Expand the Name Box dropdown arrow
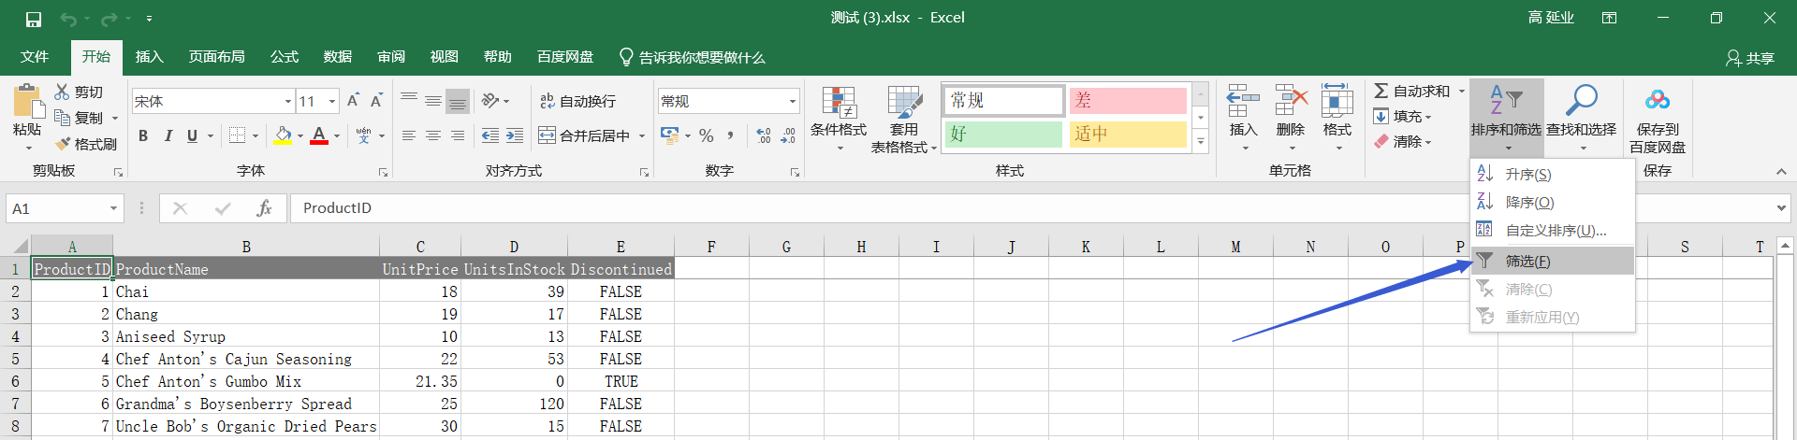Viewport: 1797px width, 440px height. coord(113,208)
